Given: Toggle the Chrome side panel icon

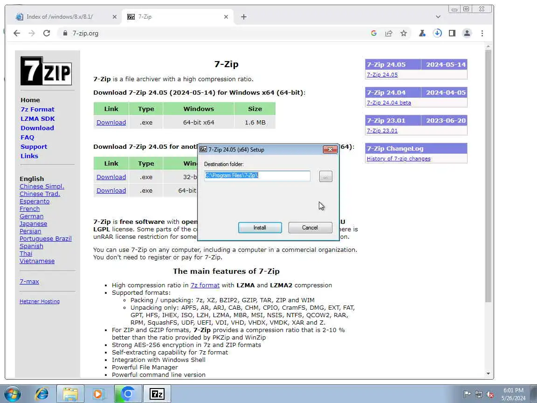Looking at the screenshot, I should (452, 33).
